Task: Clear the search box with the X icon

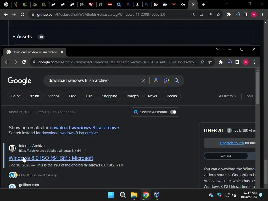Action: (x=143, y=81)
